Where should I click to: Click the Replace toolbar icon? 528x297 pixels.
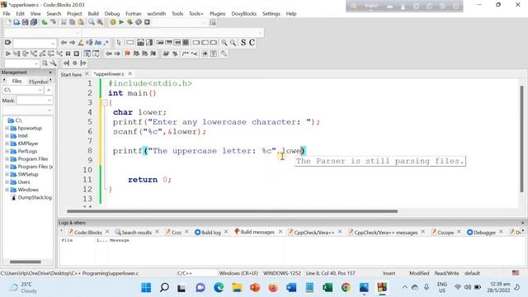click(100, 22)
